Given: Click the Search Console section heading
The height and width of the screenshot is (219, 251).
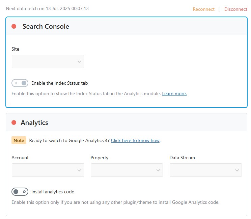Looking at the screenshot, I should pyautogui.click(x=46, y=26).
